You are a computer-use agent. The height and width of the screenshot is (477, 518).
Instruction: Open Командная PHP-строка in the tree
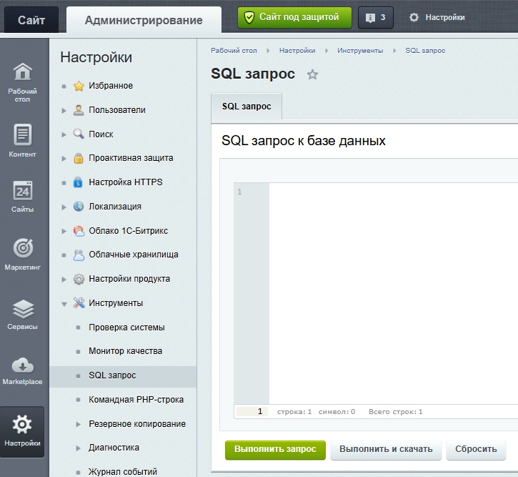136,400
